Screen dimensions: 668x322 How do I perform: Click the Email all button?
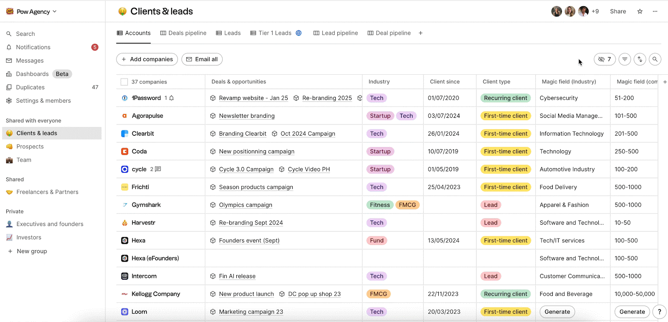pyautogui.click(x=202, y=59)
